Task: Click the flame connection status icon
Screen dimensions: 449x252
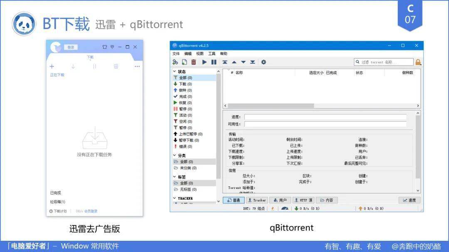Action: (273, 208)
